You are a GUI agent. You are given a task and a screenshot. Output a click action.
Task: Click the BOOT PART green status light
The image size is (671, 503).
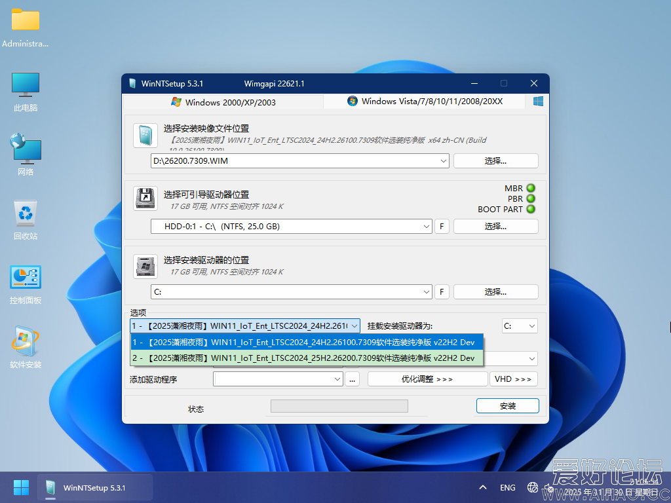[x=531, y=209]
